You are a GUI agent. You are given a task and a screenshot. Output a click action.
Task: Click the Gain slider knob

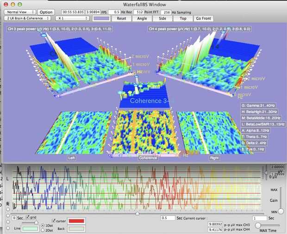pos(281,211)
